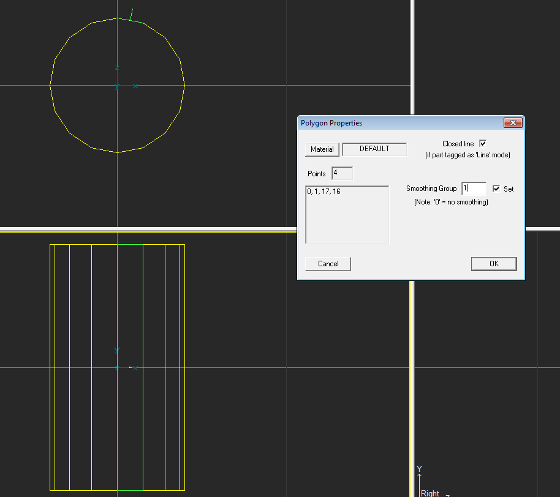This screenshot has width=560, height=497.
Task: Toggle the Set smoothing group checkbox
Action: coord(496,189)
